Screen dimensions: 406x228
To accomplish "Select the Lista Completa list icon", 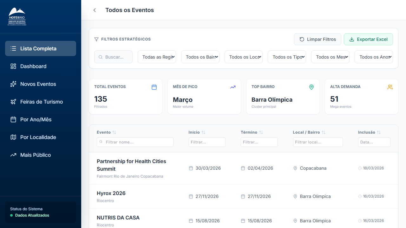I will click(13, 48).
